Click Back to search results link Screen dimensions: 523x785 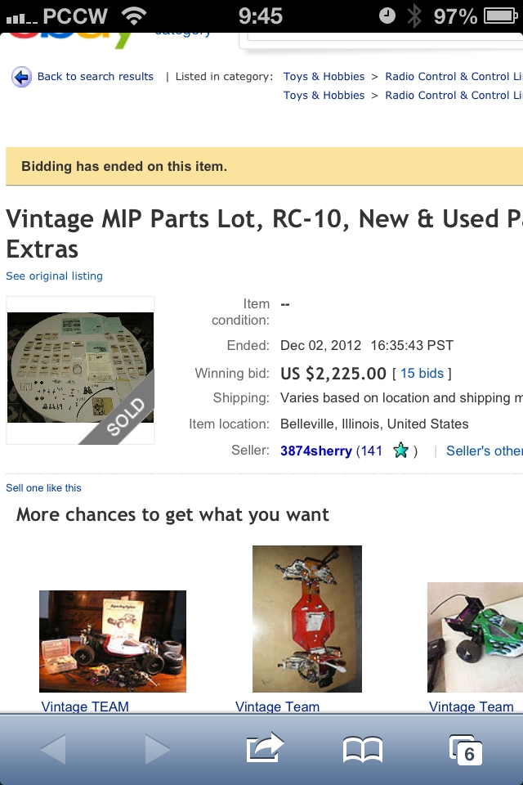point(95,77)
